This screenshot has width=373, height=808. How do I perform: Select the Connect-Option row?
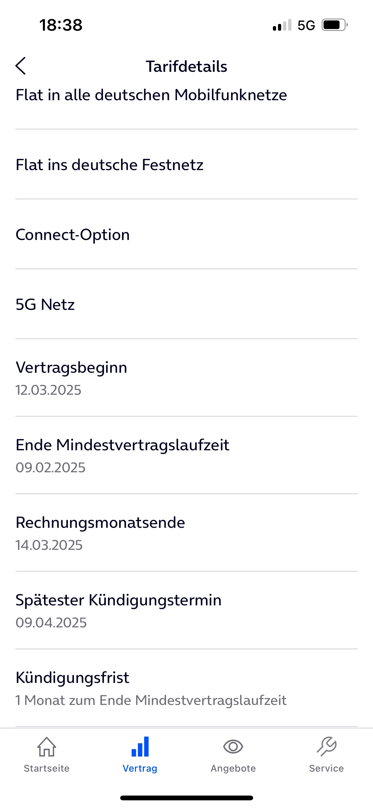coord(73,235)
